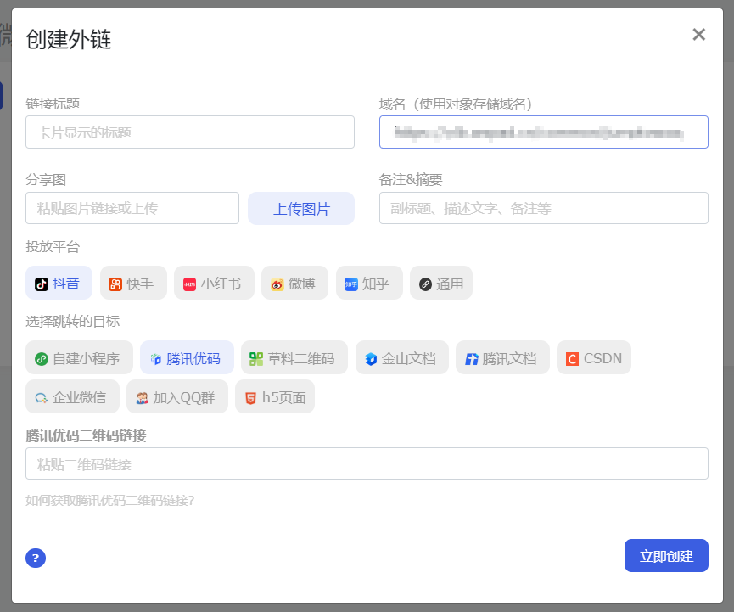Image resolution: width=734 pixels, height=612 pixels.
Task: Switch jump target to h5页面
Action: [274, 396]
